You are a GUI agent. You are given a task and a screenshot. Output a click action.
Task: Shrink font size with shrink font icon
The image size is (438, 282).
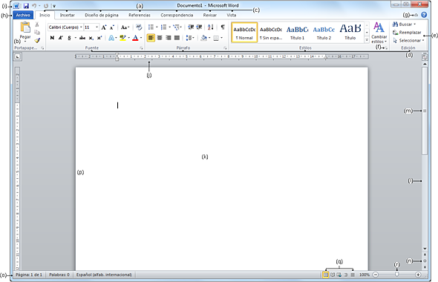pyautogui.click(x=112, y=27)
